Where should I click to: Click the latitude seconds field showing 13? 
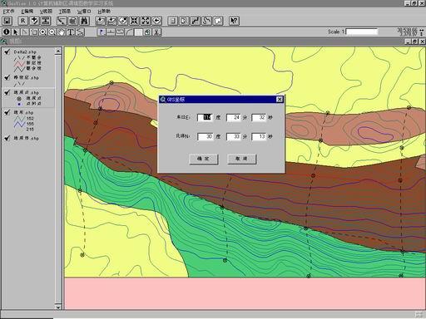pyautogui.click(x=259, y=136)
